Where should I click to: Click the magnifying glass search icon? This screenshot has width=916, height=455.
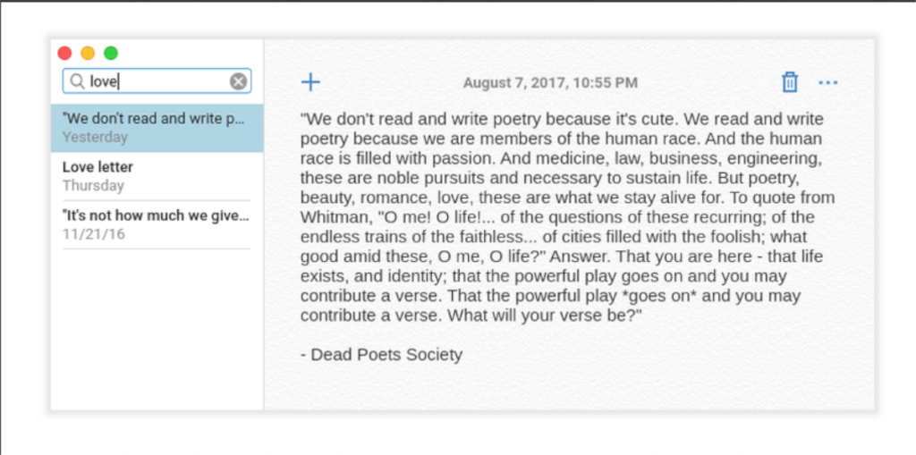coord(77,81)
